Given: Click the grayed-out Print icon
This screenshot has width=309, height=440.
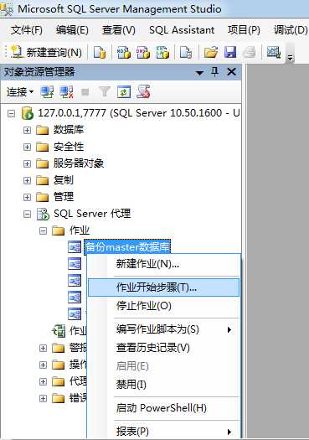Looking at the screenshot, I should point(250,52).
